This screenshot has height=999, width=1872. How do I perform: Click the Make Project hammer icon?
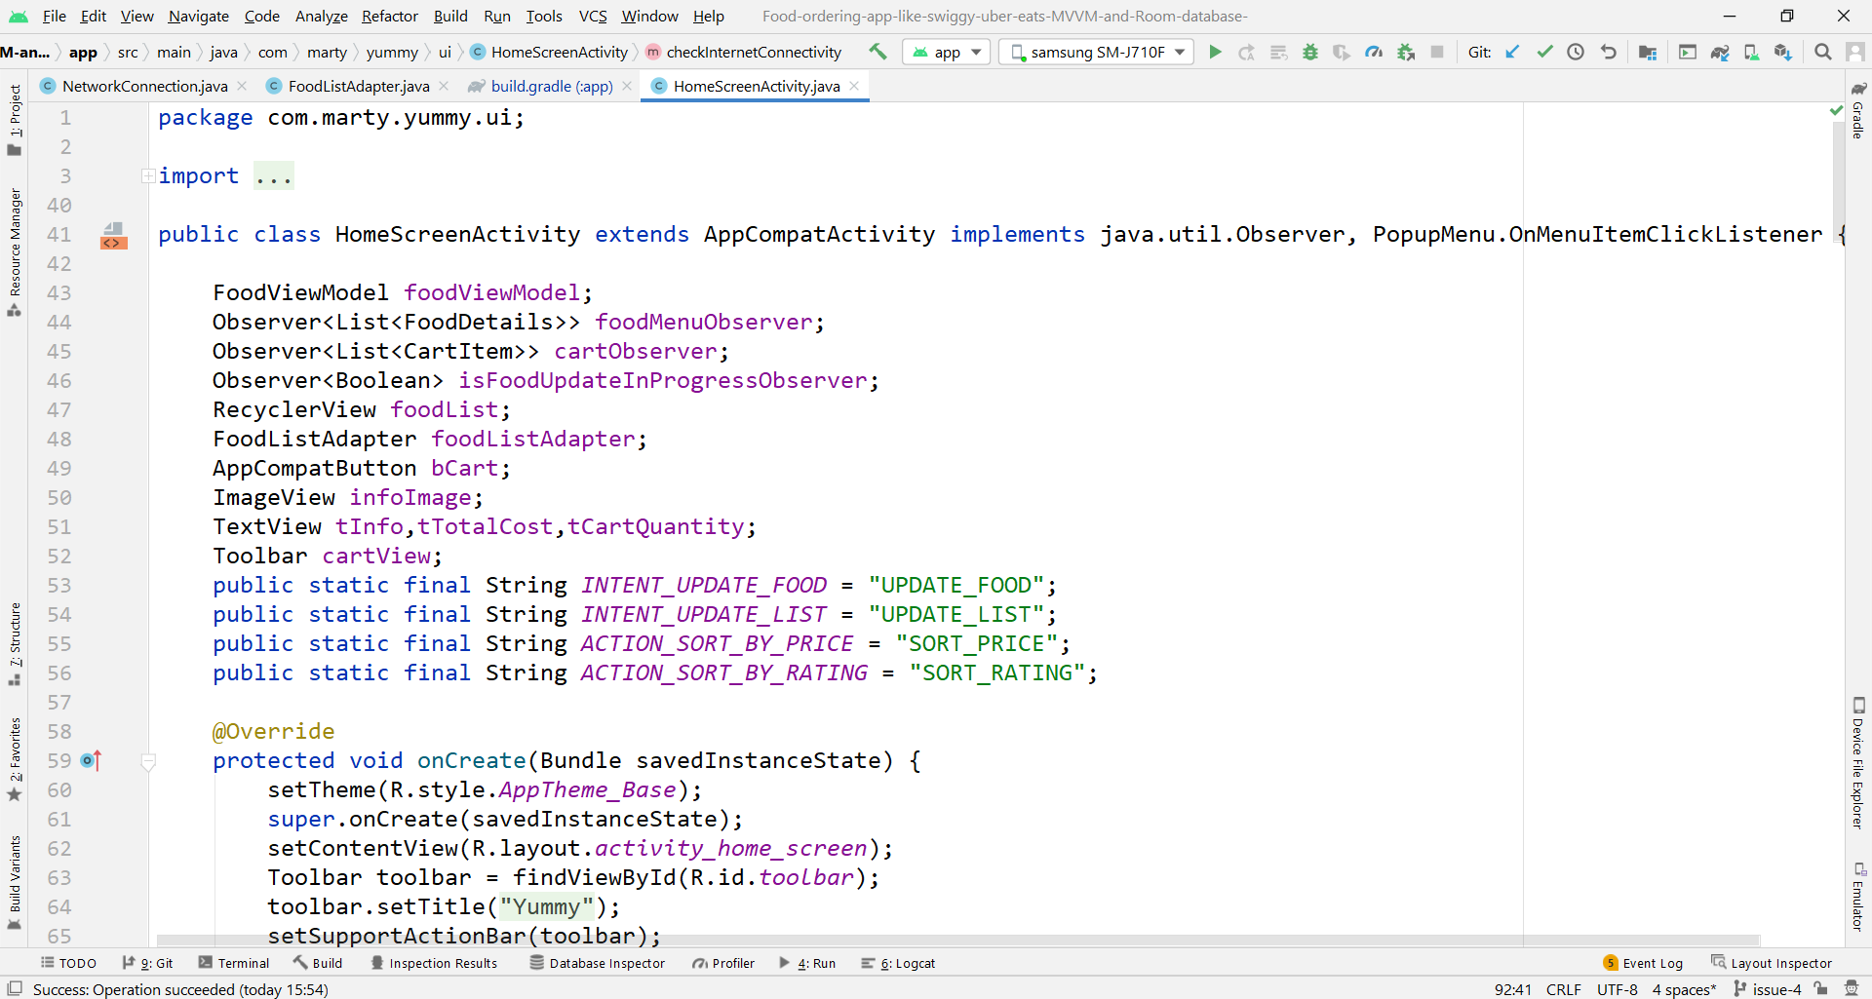(877, 52)
